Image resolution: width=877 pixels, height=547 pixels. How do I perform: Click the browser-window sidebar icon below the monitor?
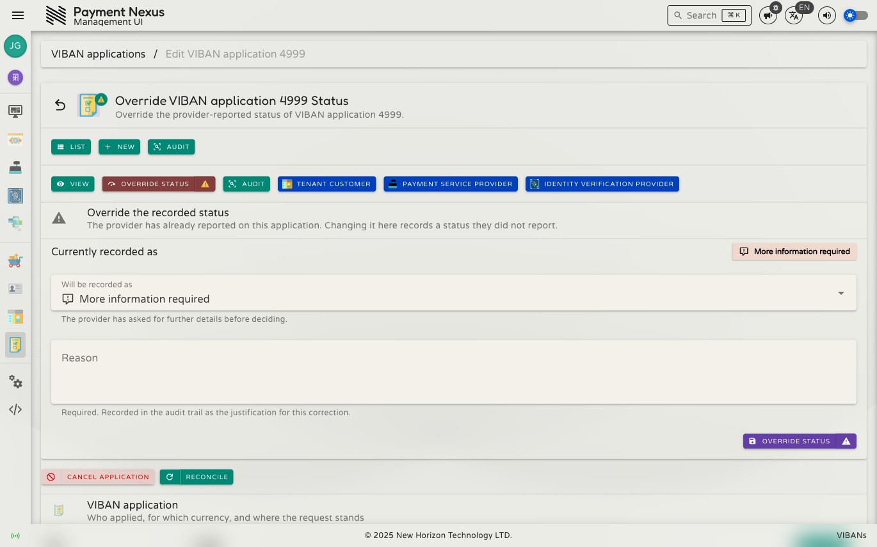pyautogui.click(x=15, y=139)
